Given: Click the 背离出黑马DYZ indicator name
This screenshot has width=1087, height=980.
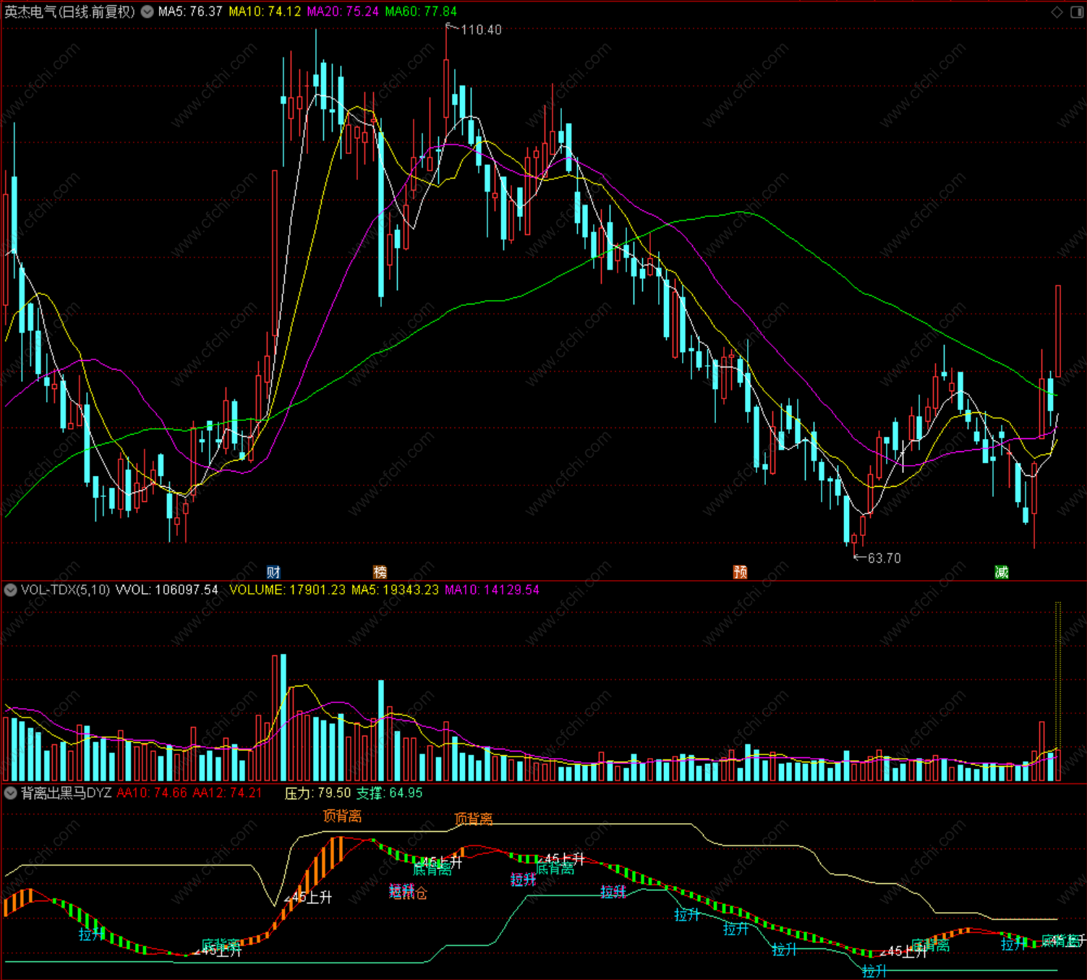Looking at the screenshot, I should tap(67, 793).
